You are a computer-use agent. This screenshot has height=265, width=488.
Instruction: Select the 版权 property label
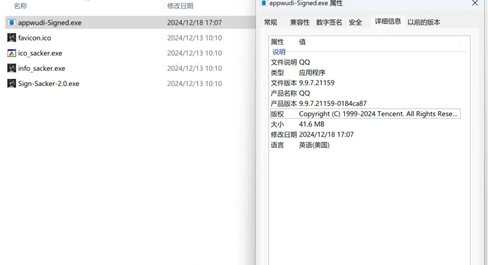tap(277, 114)
